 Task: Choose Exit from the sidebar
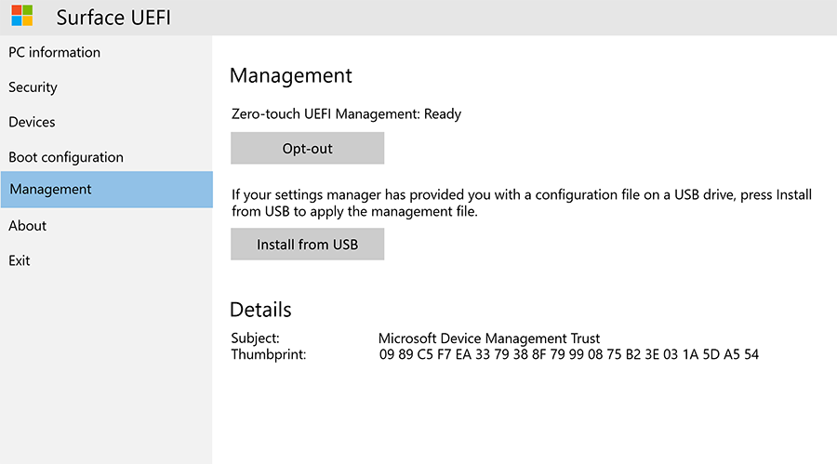pyautogui.click(x=20, y=261)
